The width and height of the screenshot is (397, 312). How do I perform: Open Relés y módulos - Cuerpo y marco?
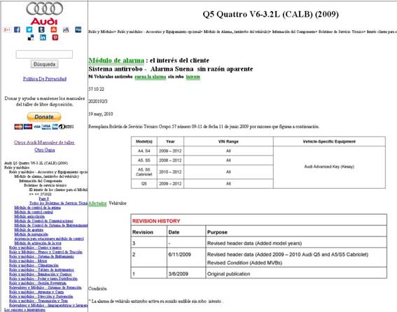coord(35,248)
